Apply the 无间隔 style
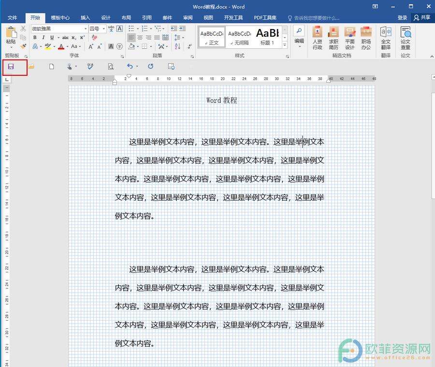Screen dimensions: 435x367 (x=239, y=37)
